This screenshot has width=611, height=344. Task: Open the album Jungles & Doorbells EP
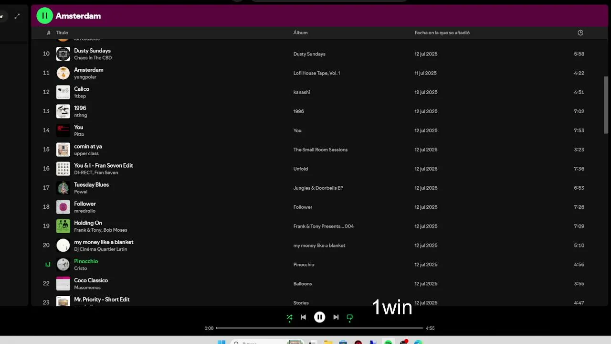[318, 188]
